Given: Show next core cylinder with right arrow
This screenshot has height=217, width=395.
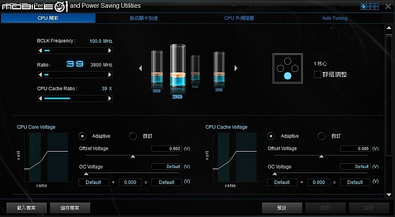Looking at the screenshot, I should 236,68.
